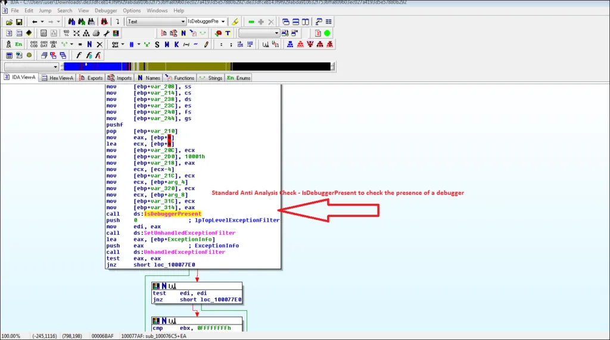Switch to the Enums tab
Image resolution: width=610 pixels, height=340 pixels.
click(239, 78)
